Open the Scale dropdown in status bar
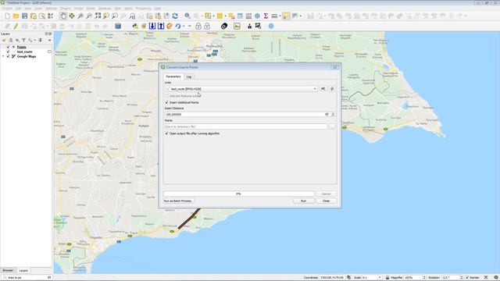 coord(380,278)
